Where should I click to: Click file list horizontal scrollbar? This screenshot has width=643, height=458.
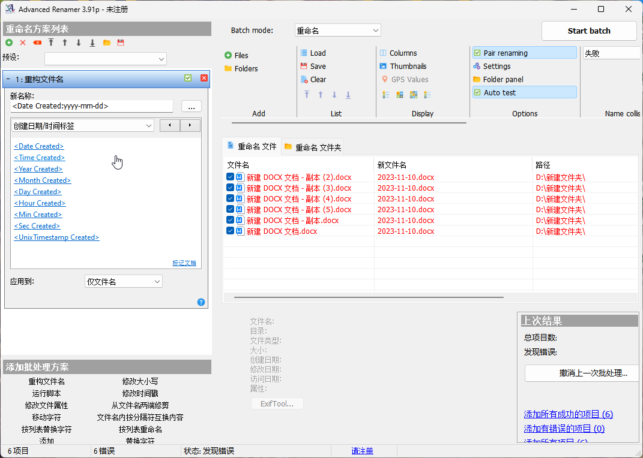pos(369,297)
